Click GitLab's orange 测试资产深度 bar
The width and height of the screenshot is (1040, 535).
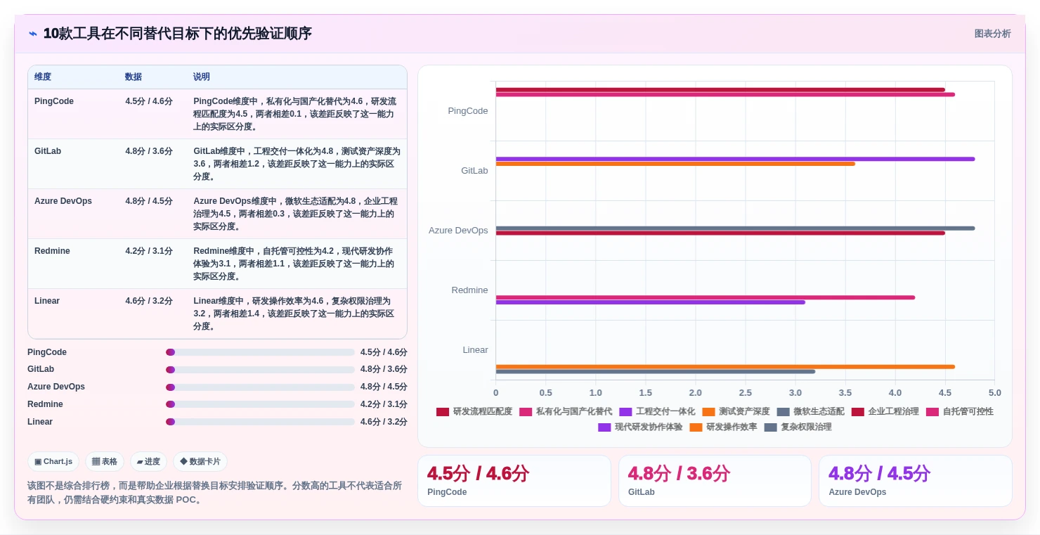tap(675, 164)
